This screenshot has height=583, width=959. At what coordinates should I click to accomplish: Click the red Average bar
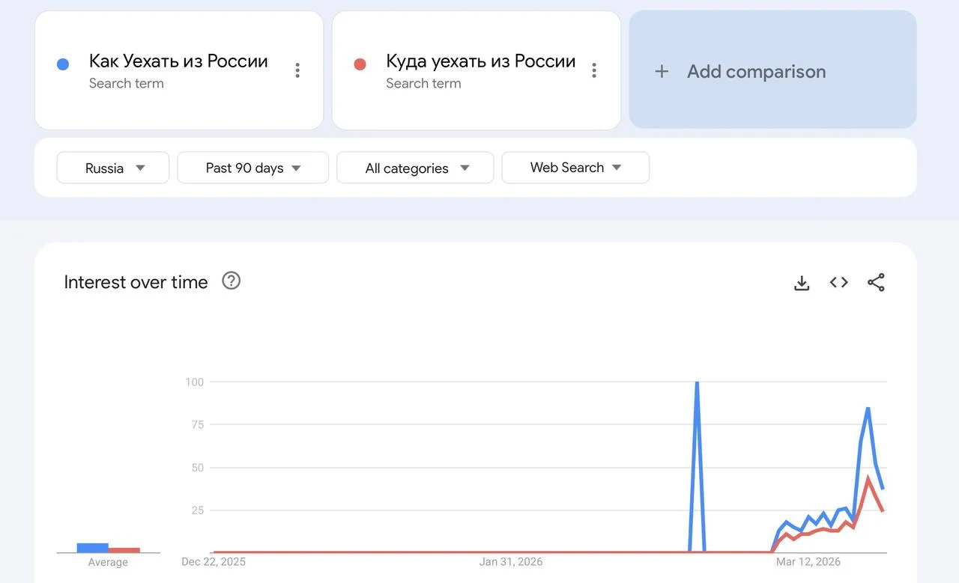pos(124,550)
